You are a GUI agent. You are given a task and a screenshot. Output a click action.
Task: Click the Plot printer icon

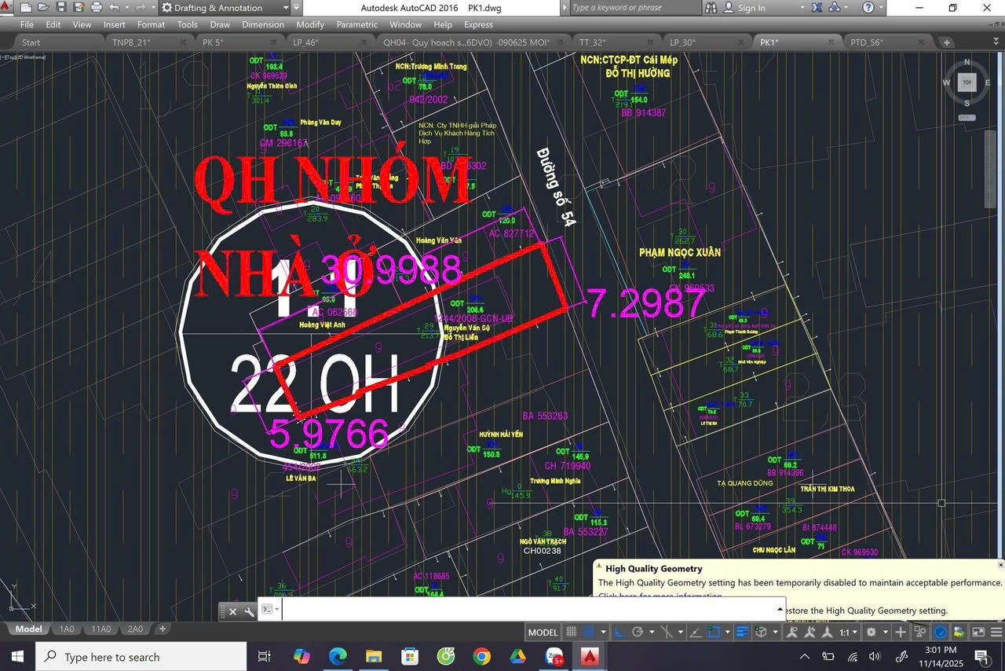click(96, 7)
